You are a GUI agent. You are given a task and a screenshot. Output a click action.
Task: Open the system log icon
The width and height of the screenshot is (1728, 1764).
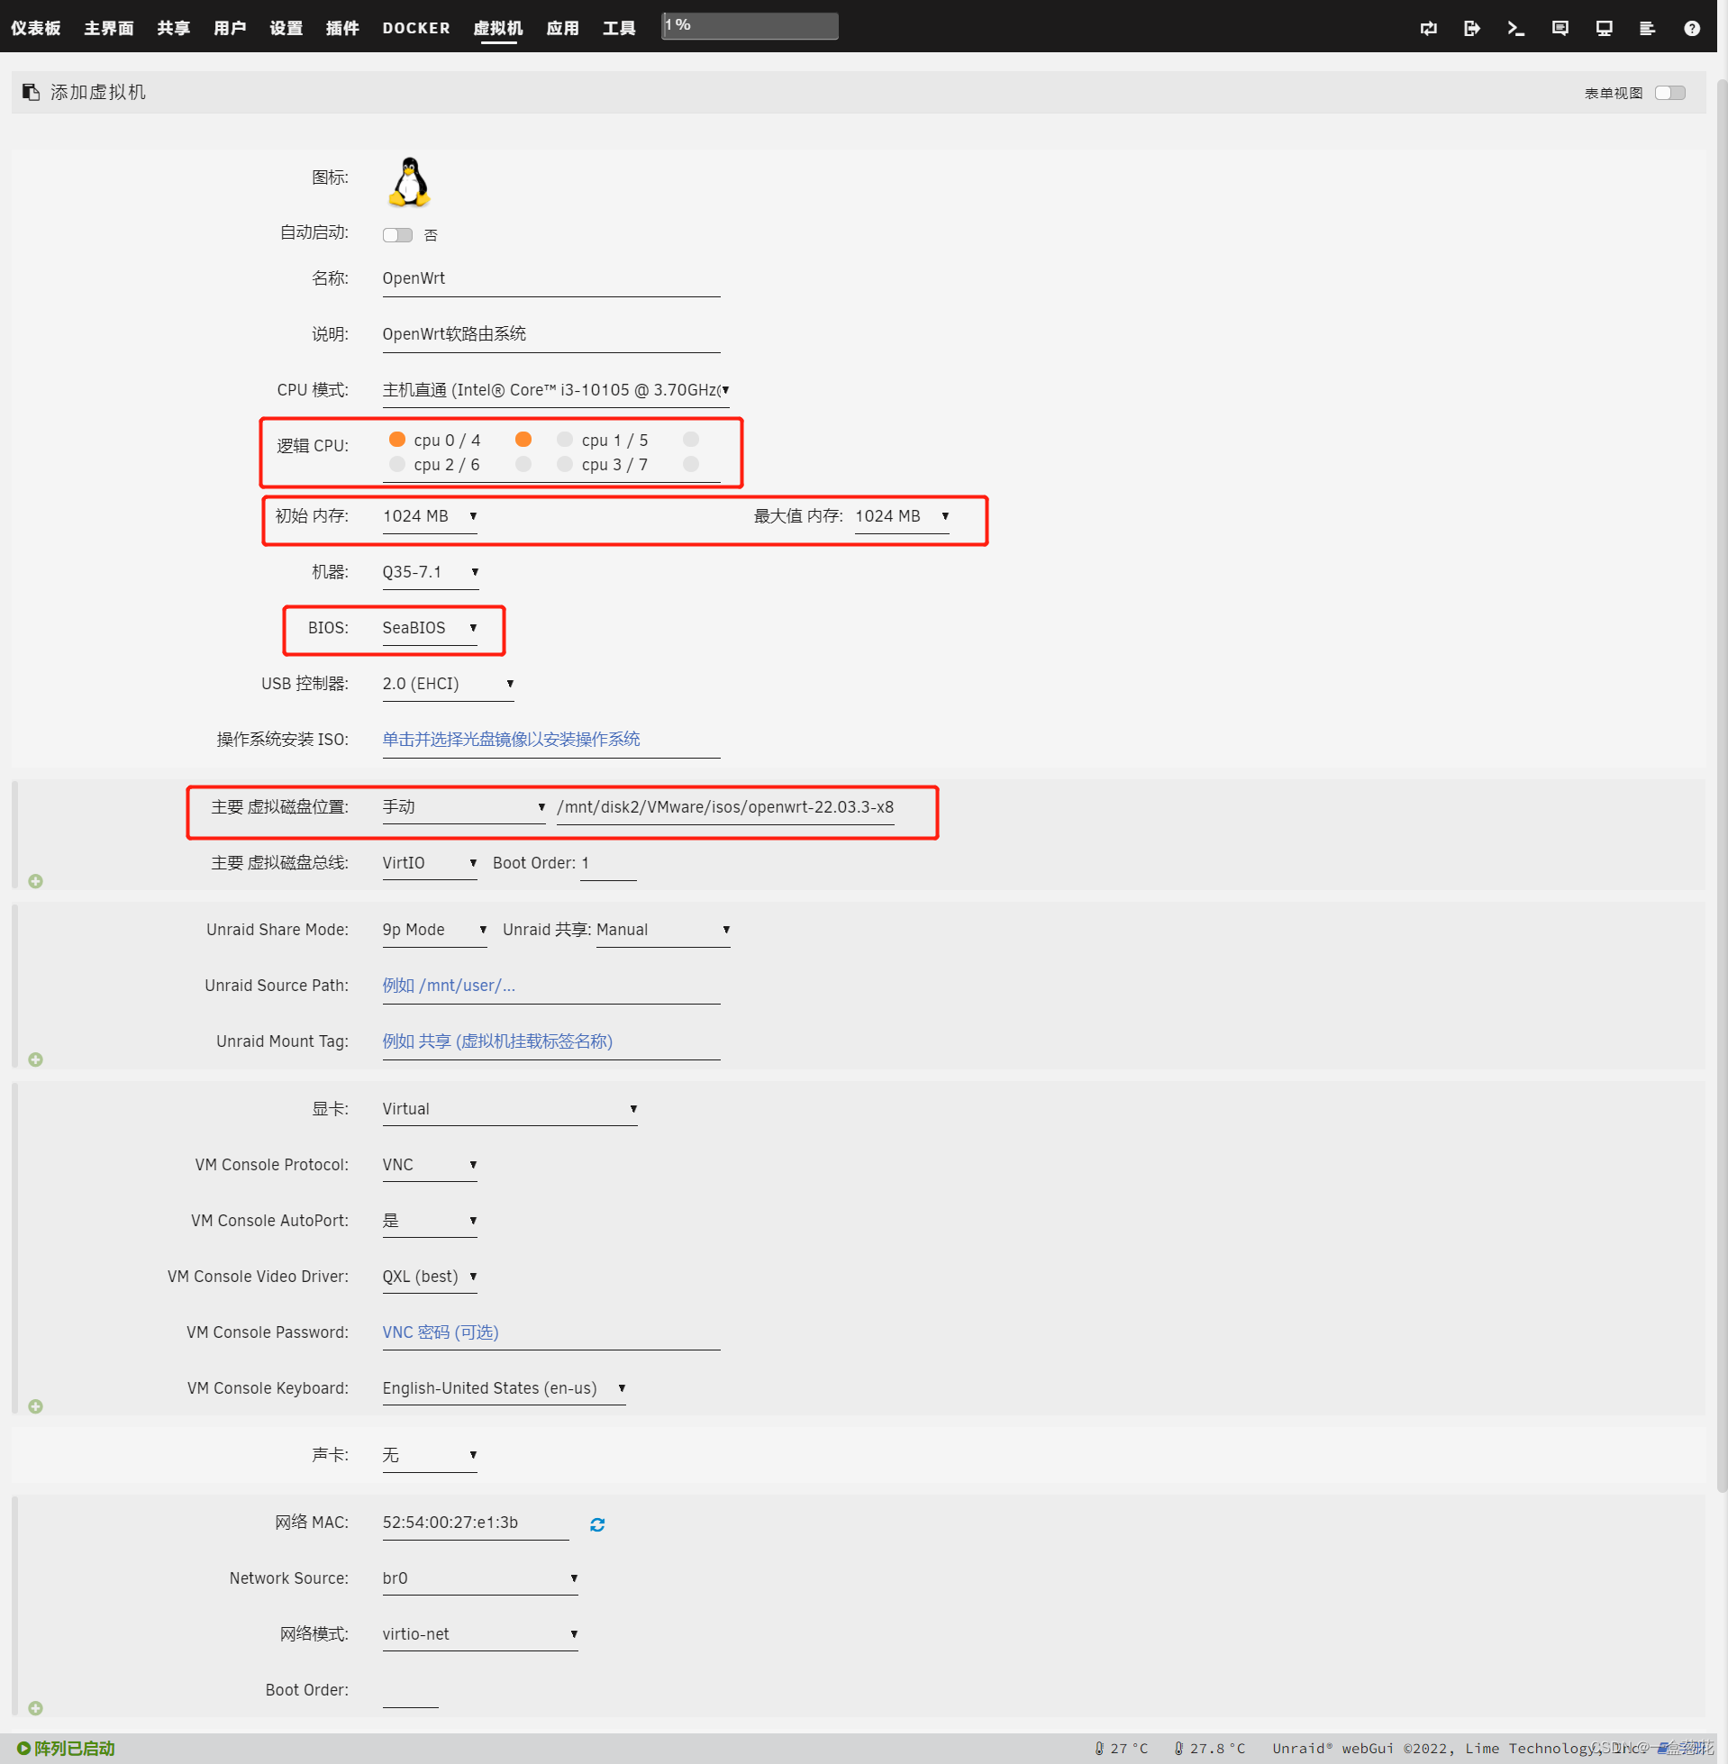(x=1646, y=28)
